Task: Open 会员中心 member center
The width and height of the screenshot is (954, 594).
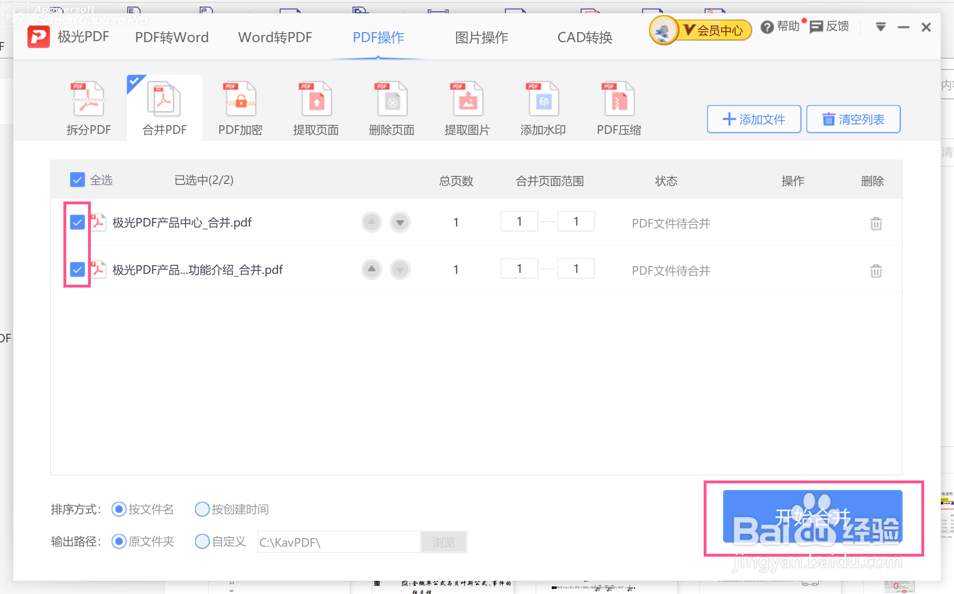Action: tap(714, 30)
